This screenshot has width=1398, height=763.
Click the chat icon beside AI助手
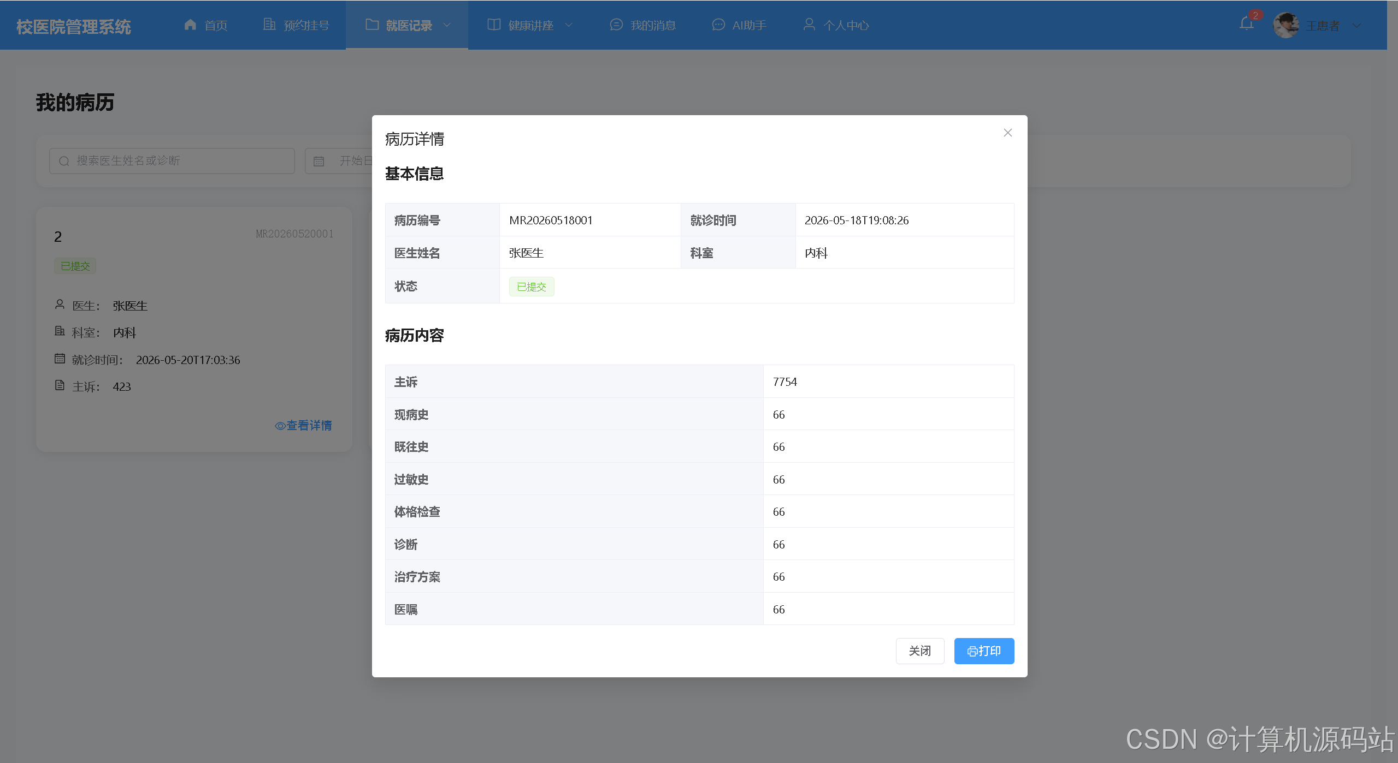click(718, 25)
